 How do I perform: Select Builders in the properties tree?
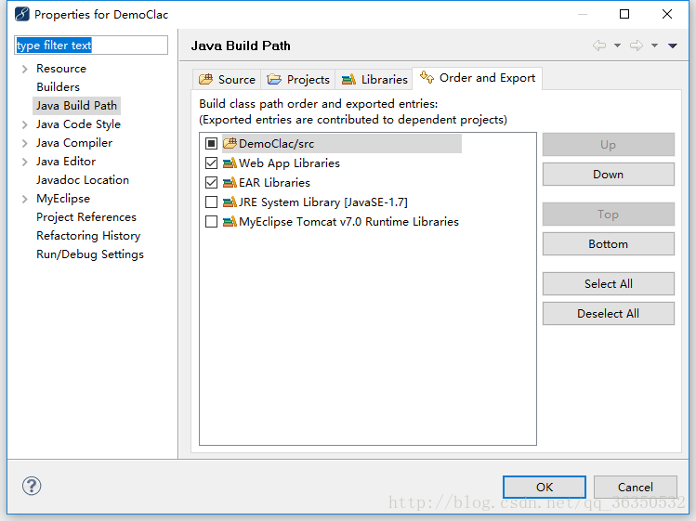(59, 87)
